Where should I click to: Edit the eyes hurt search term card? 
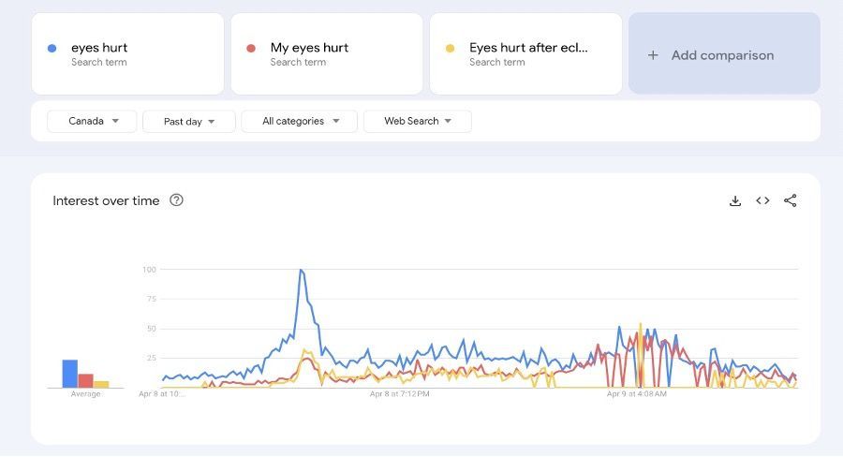[128, 53]
